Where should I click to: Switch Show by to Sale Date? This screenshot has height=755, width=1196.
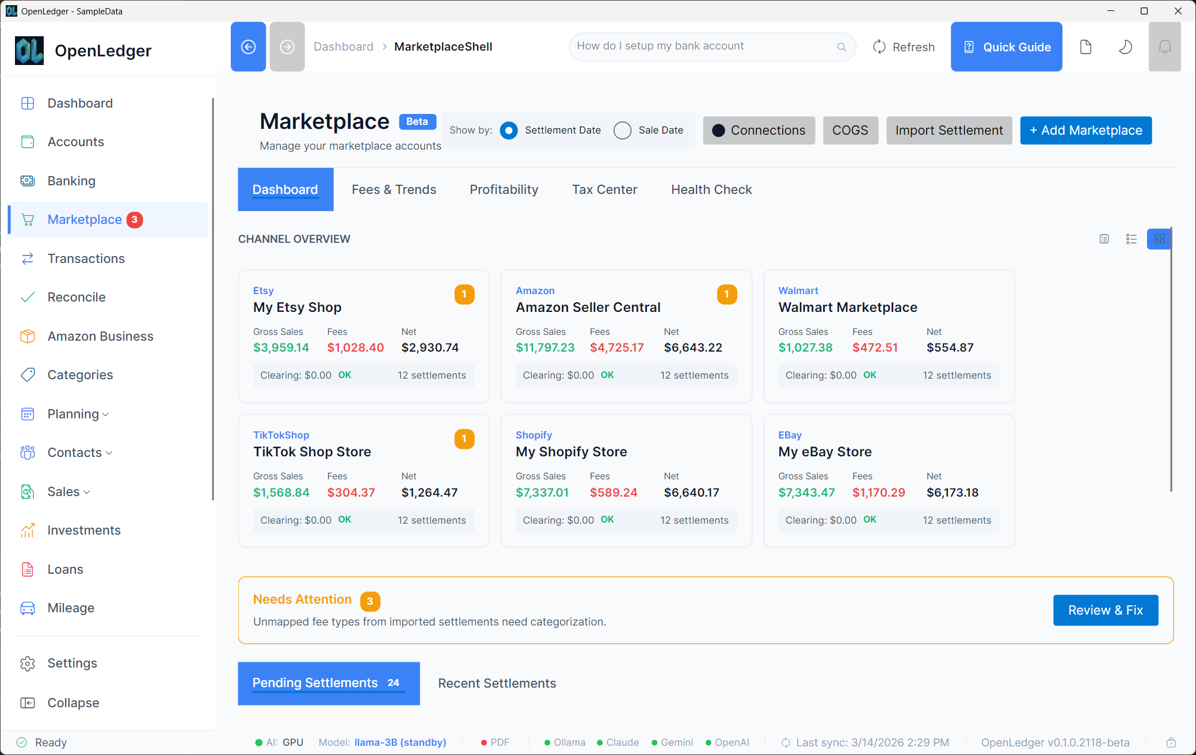622,131
